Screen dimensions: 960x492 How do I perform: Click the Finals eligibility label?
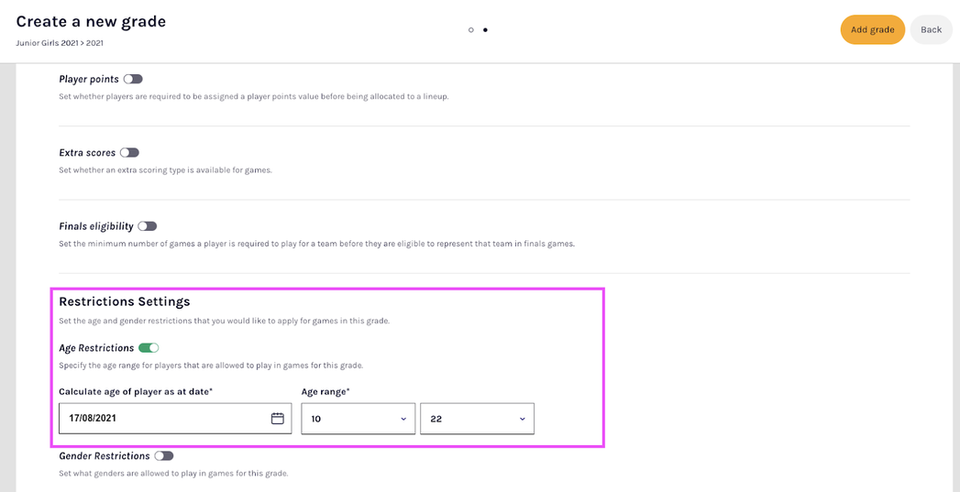point(96,226)
